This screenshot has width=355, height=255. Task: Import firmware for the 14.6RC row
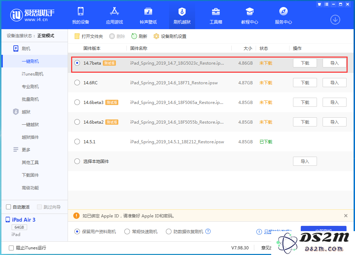[x=335, y=83]
